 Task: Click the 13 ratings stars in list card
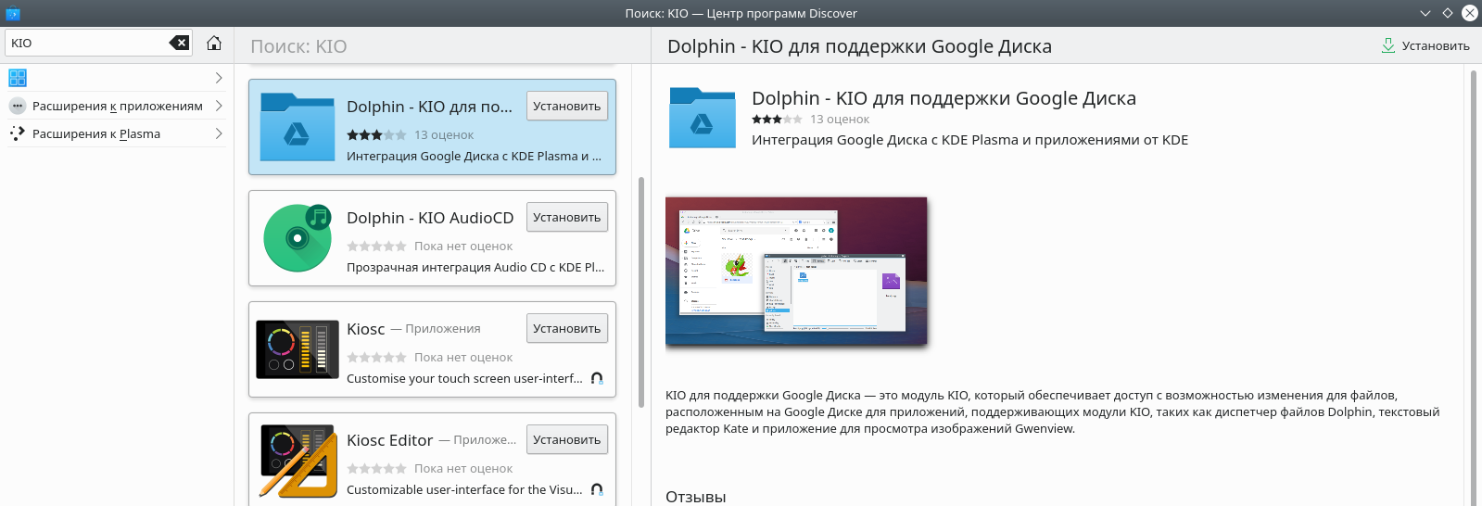point(376,135)
